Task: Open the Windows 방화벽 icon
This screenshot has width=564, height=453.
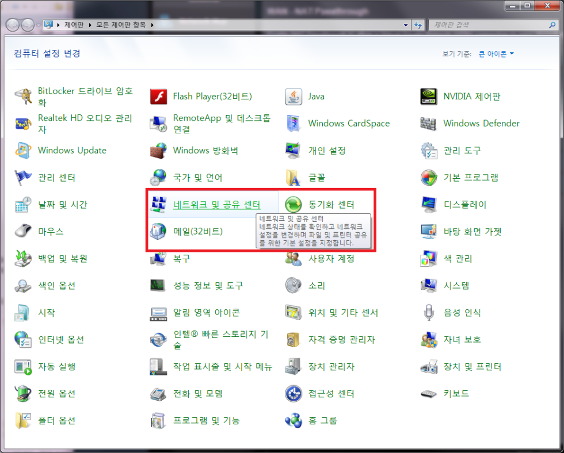Action: pyautogui.click(x=158, y=151)
